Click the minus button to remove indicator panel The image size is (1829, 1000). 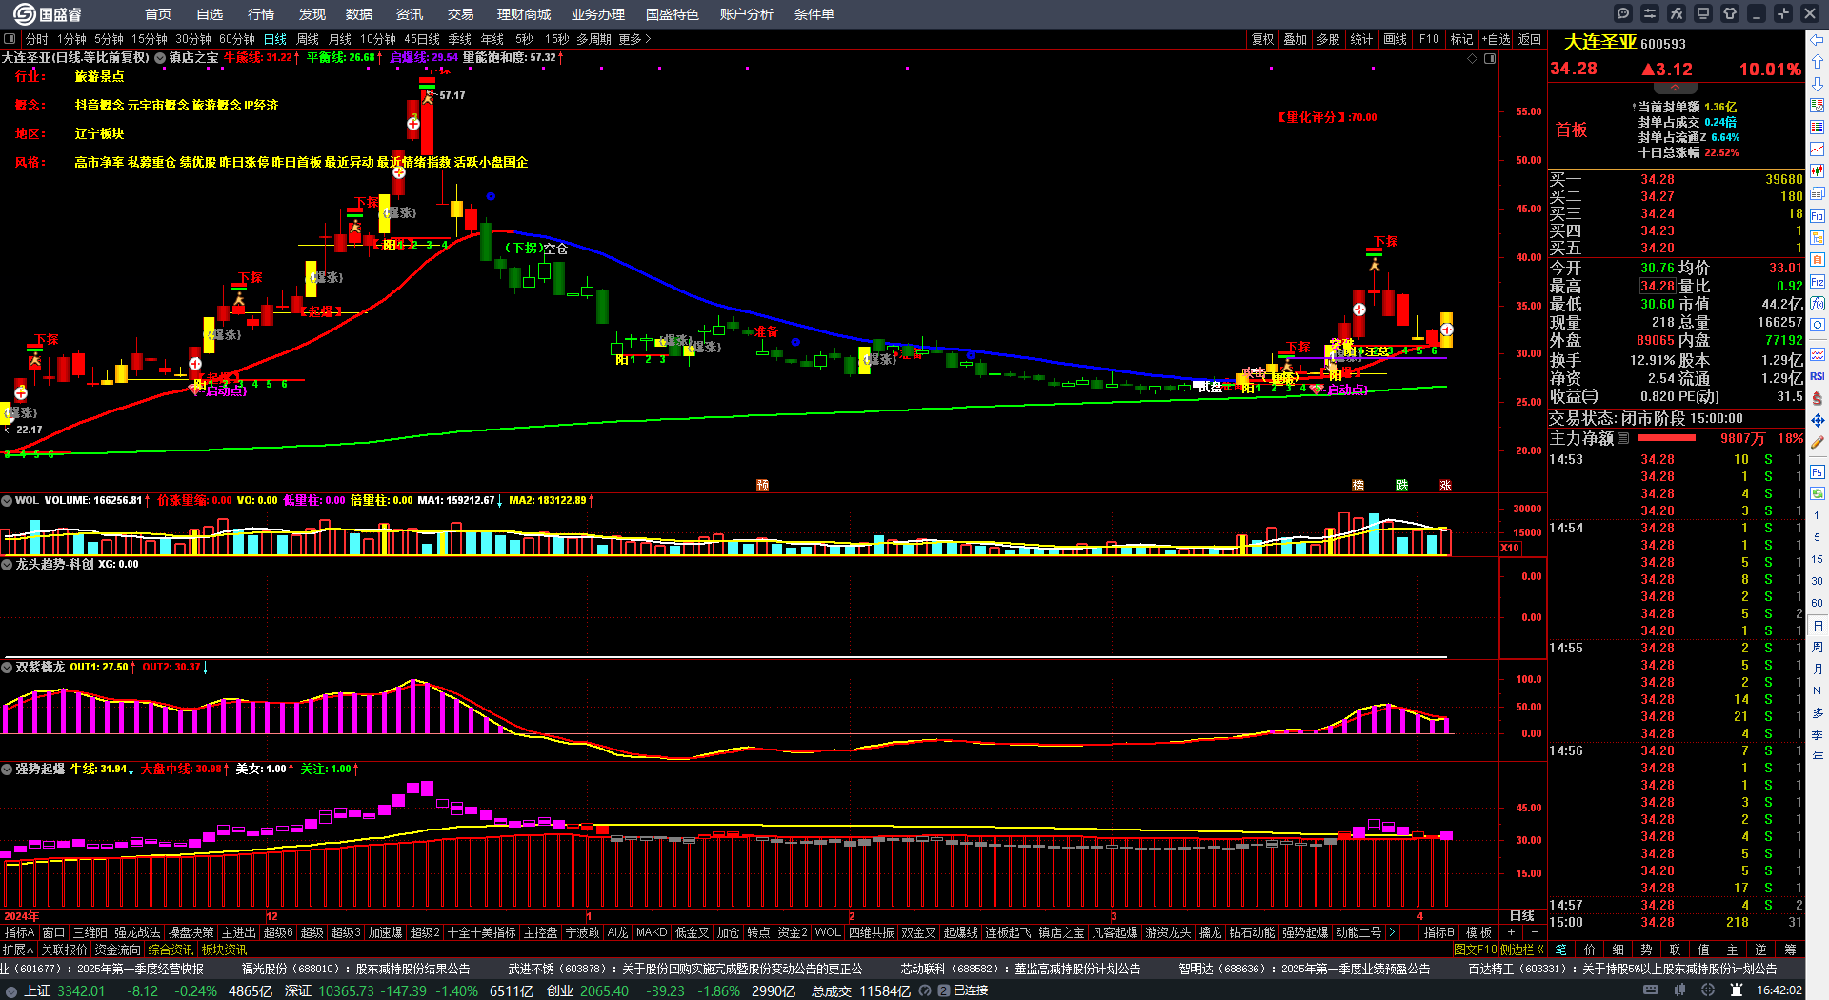pos(1534,932)
